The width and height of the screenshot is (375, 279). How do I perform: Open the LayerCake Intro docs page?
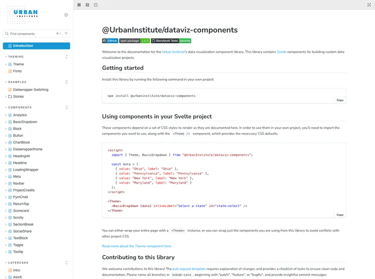(x=16, y=270)
